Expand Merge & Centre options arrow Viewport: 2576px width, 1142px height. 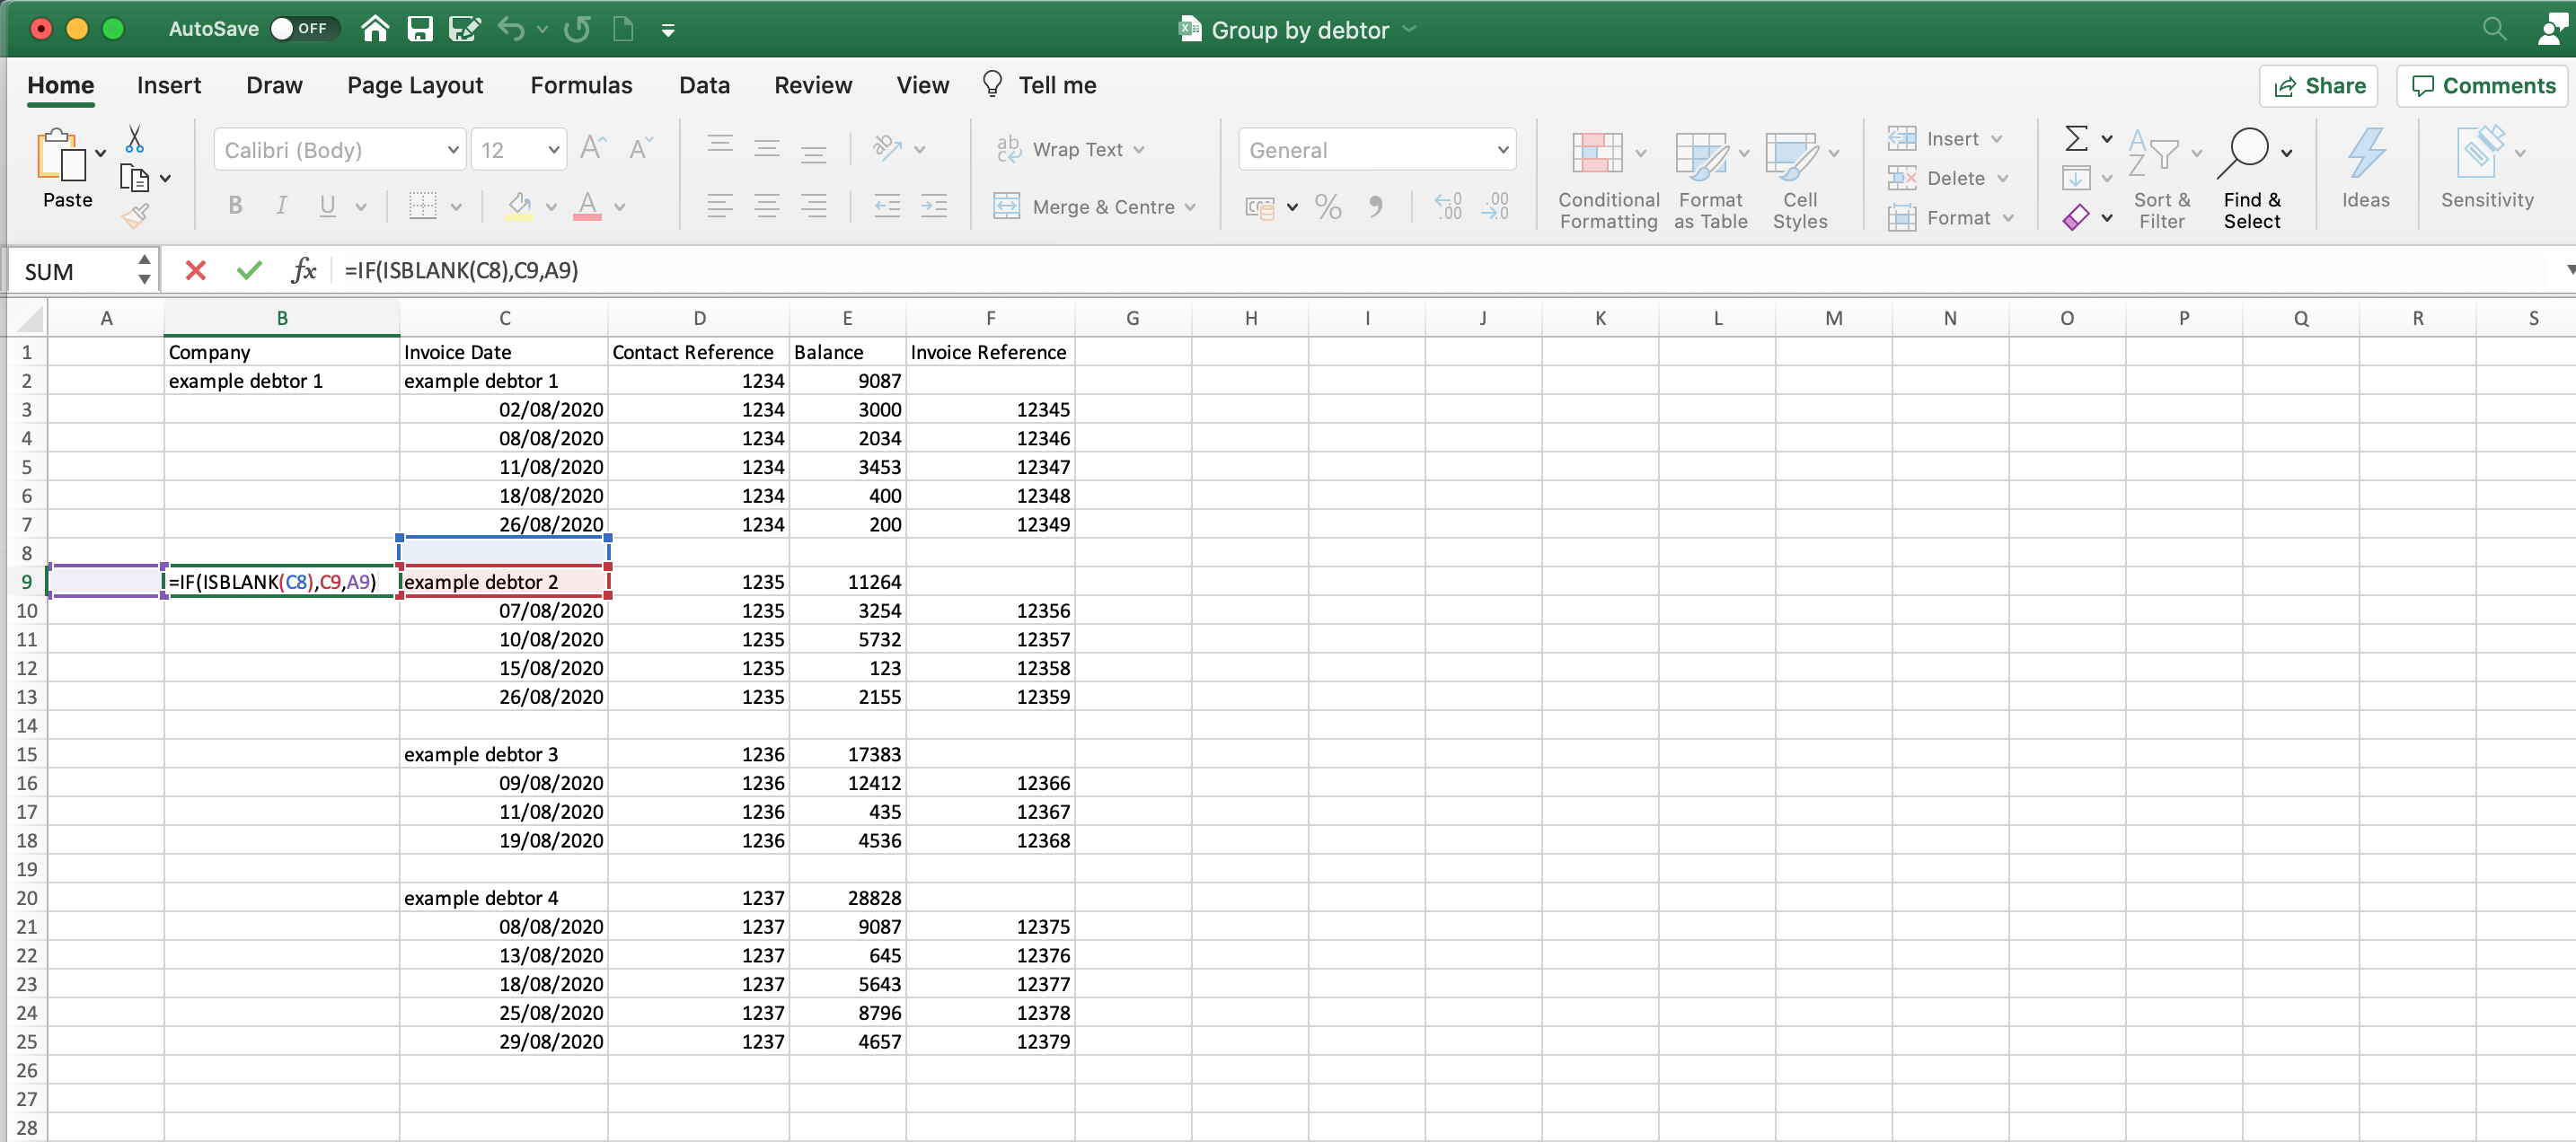(x=1190, y=207)
